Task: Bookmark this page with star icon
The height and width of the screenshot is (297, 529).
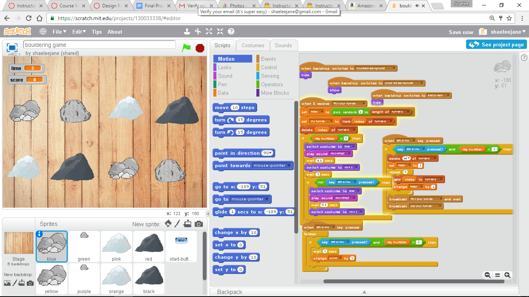Action: [x=510, y=18]
